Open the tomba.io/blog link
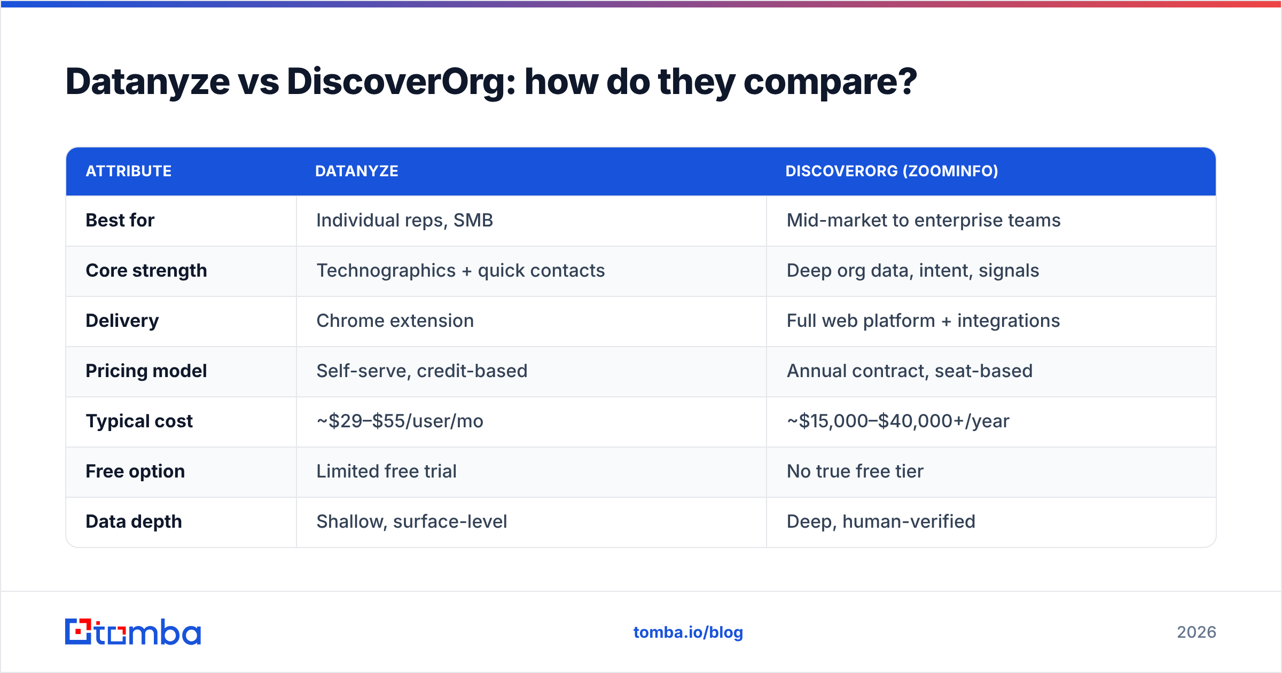1282x673 pixels. (688, 632)
